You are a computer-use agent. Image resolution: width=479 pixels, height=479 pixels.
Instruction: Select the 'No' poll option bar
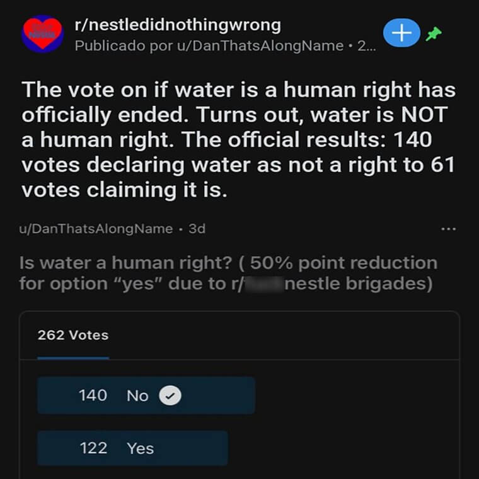[146, 396]
